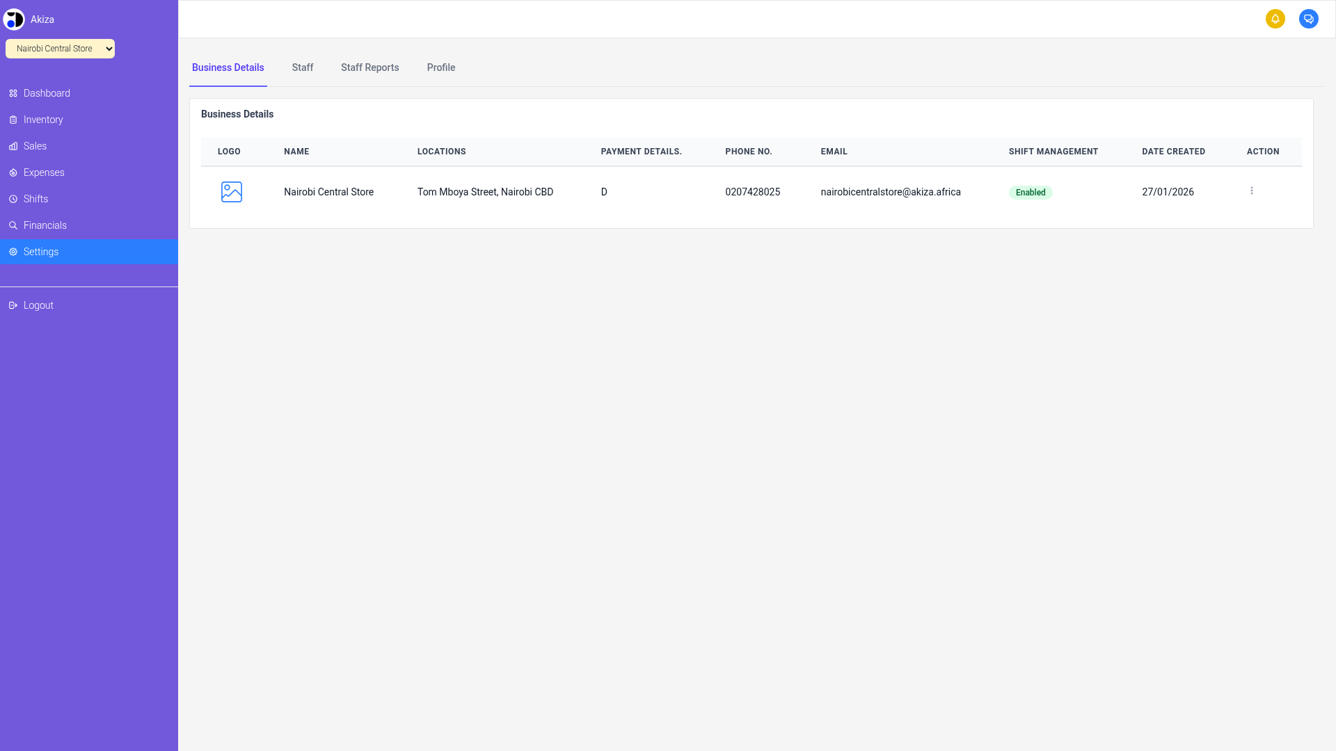This screenshot has height=751, width=1336.
Task: Click the Settings sidebar item
Action: [41, 252]
